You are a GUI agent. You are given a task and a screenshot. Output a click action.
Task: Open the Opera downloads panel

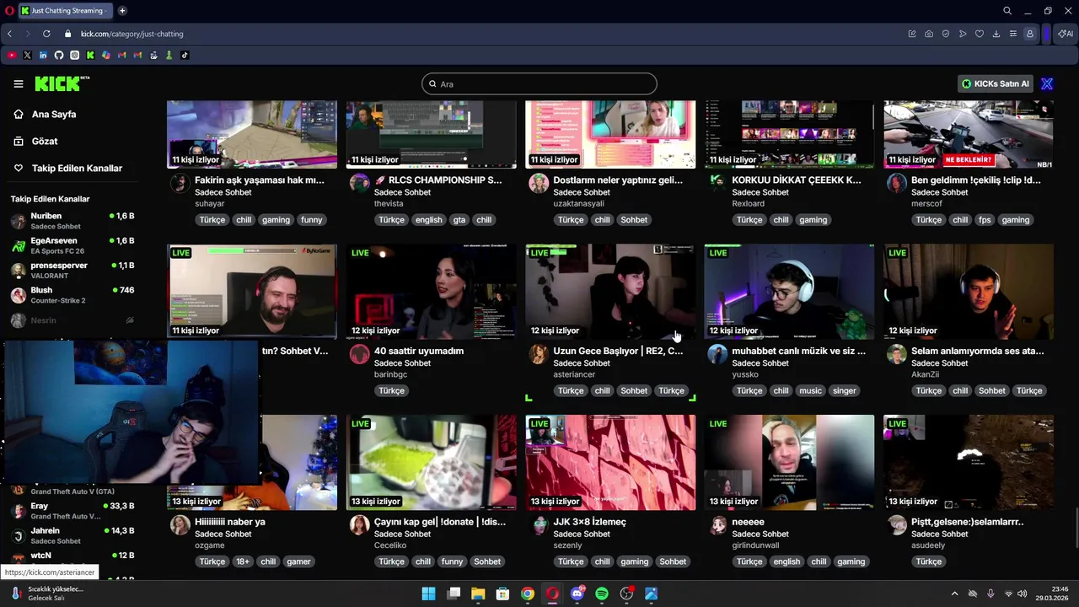pos(996,34)
